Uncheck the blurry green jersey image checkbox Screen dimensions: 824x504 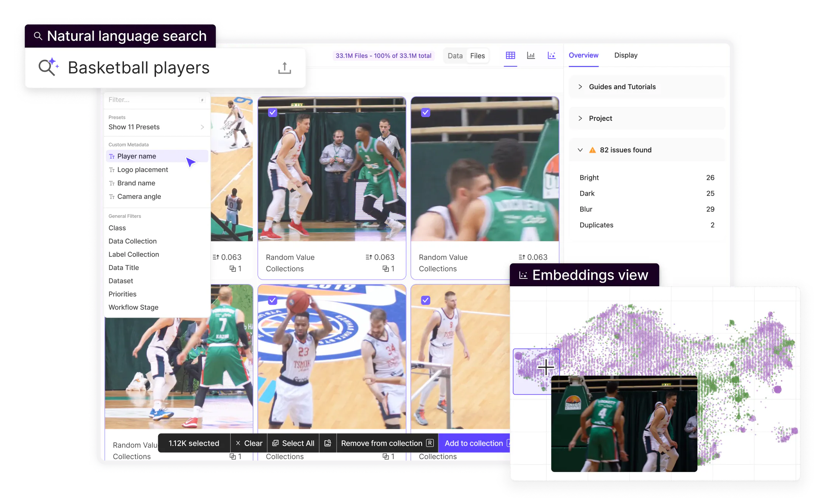point(426,112)
